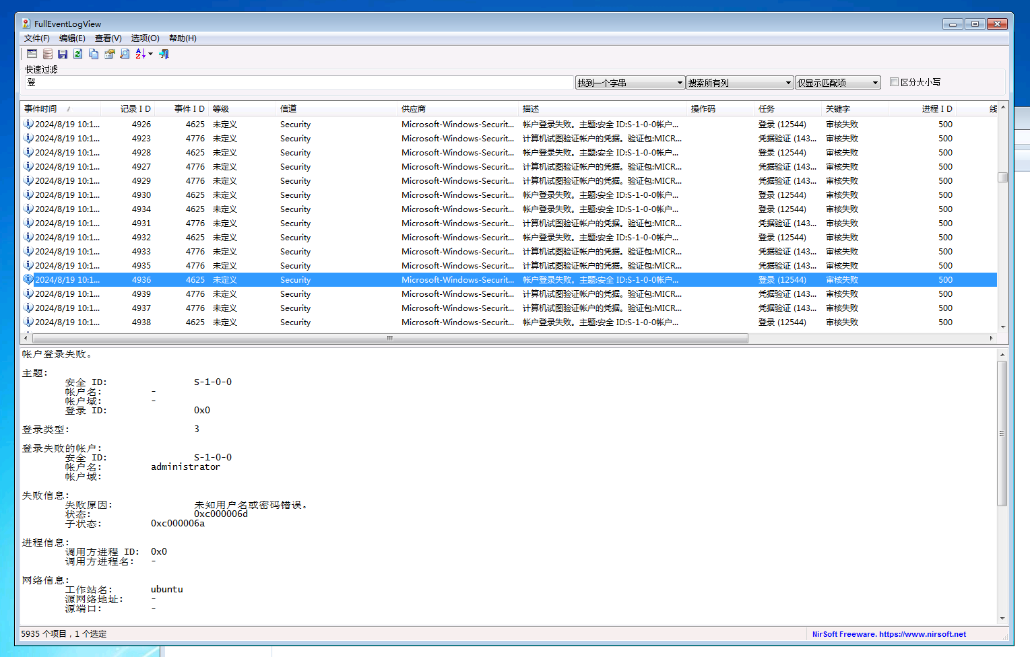Sort by the 供应商 column header
Image resolution: width=1030 pixels, height=657 pixels.
tap(458, 108)
